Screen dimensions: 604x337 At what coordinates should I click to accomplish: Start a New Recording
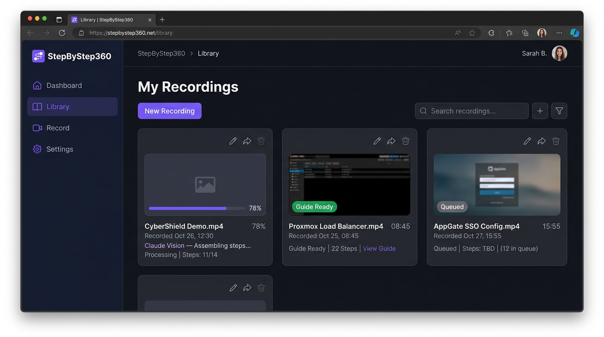(x=169, y=111)
